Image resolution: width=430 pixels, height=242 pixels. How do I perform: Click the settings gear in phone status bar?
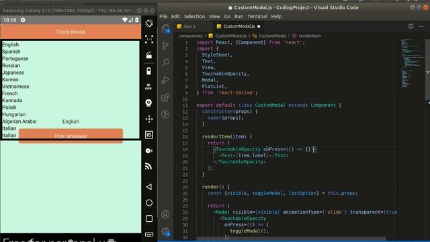23,20
